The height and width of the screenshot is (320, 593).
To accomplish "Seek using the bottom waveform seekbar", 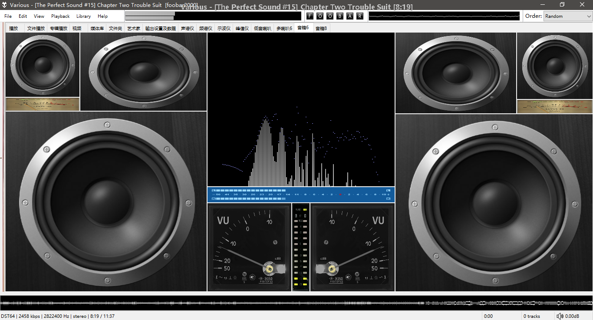I will click(296, 303).
